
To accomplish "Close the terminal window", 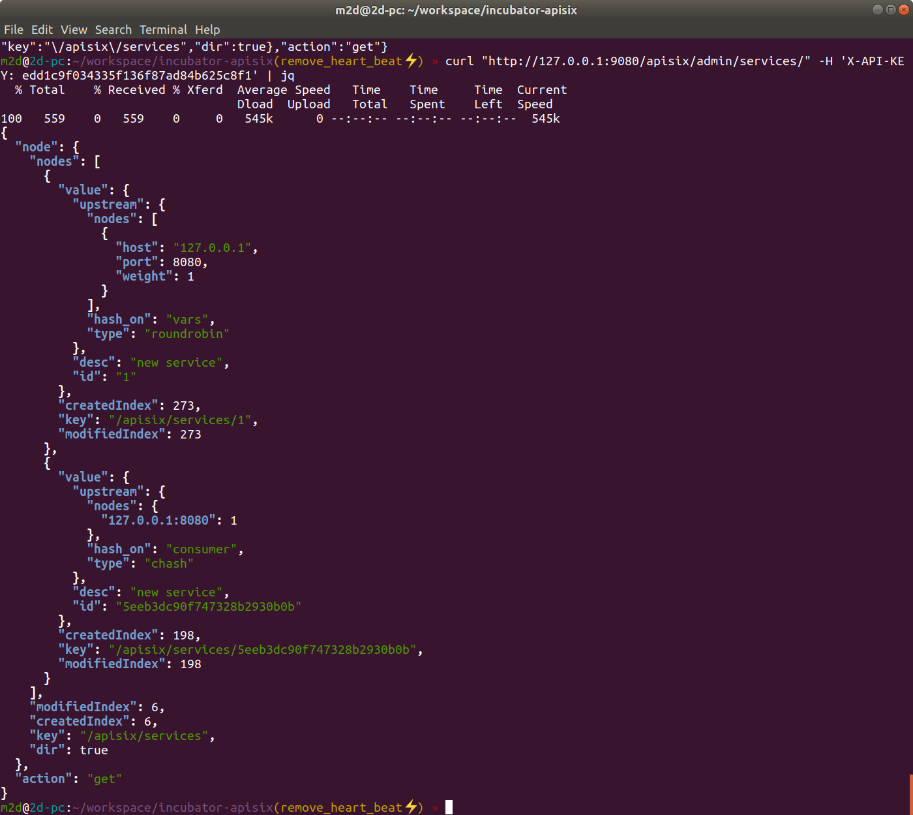I will click(x=903, y=9).
